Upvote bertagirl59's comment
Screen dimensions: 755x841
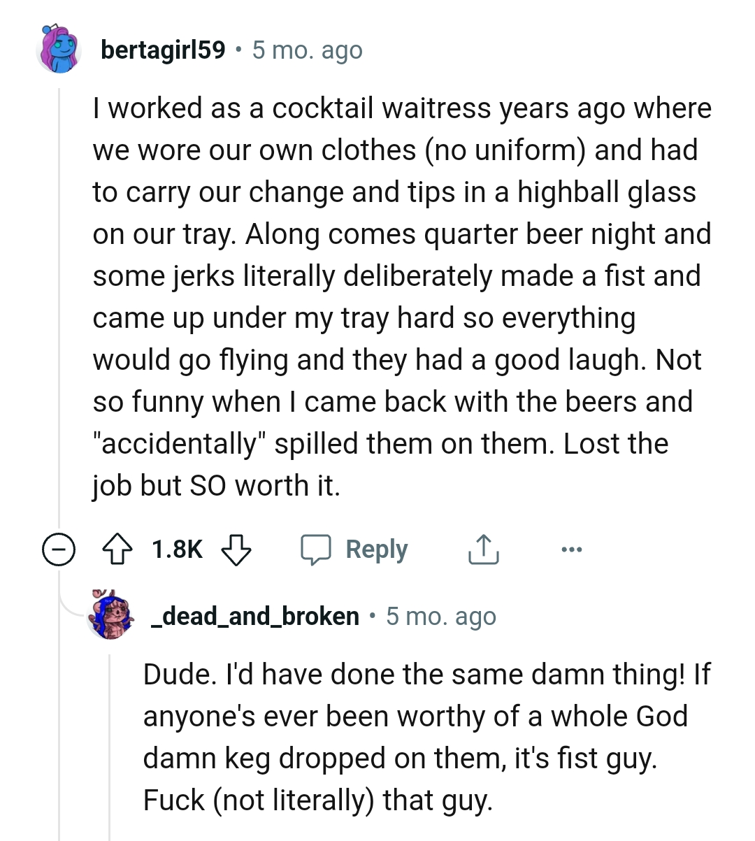[x=117, y=549]
